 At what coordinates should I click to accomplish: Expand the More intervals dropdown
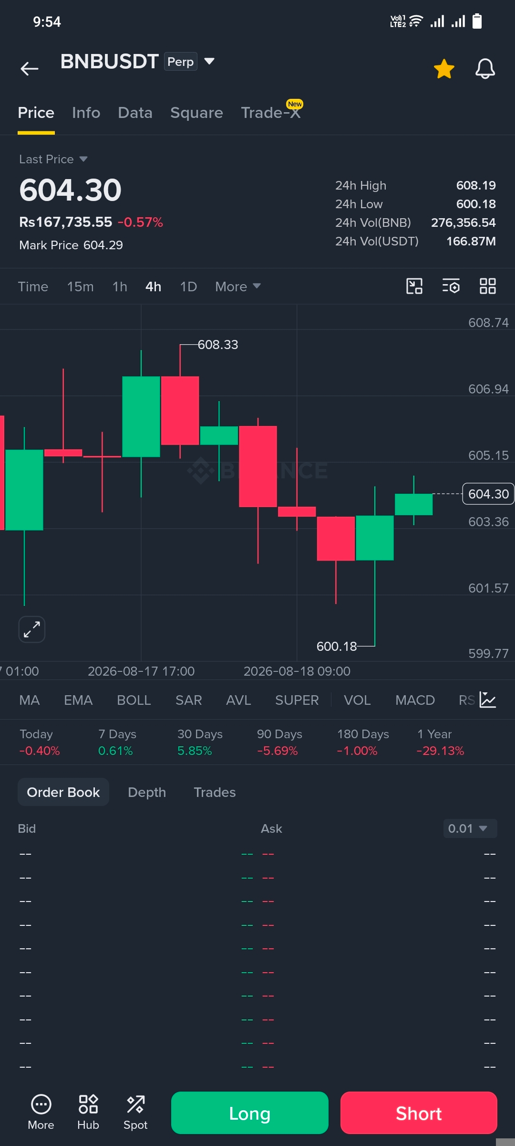point(237,286)
